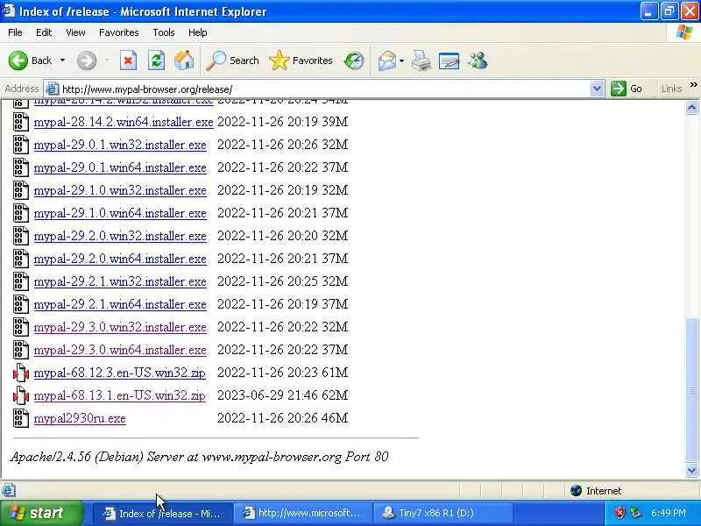Download mypal-29.1.0.win64.installer.exe link

tap(120, 213)
